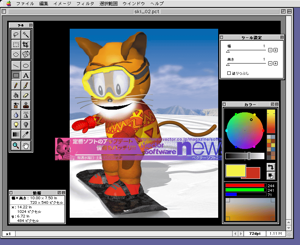Click the x1 zoom level field
Image resolution: width=300 pixels, height=245 pixels.
pos(8,234)
